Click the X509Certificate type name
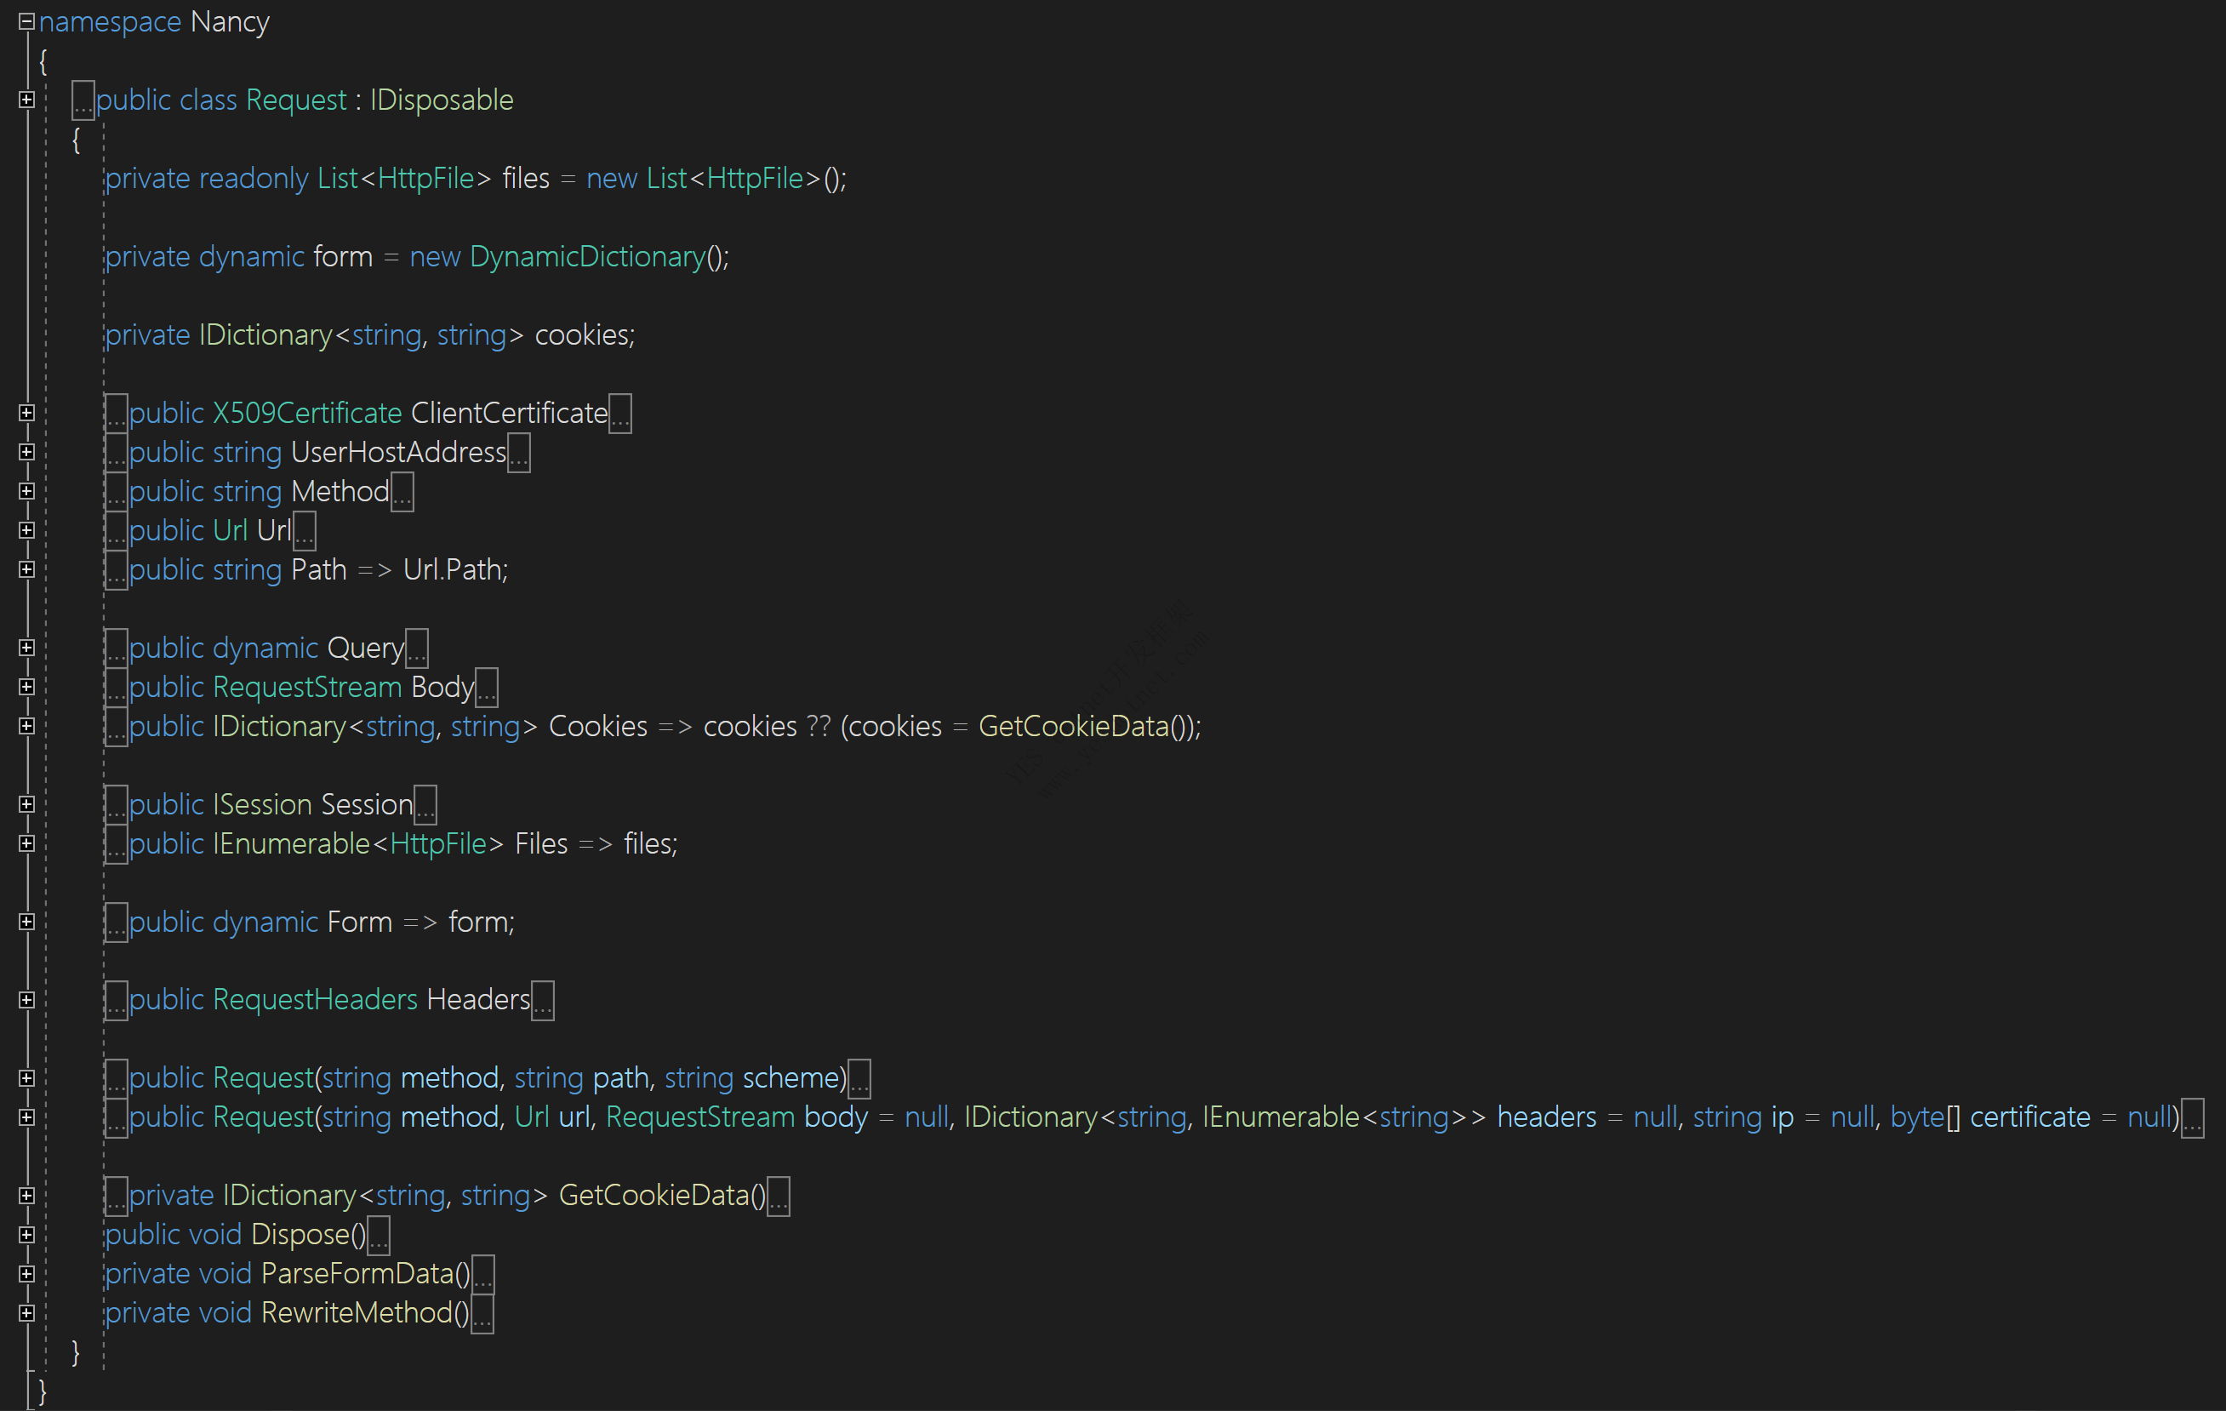The height and width of the screenshot is (1411, 2226). coord(307,413)
